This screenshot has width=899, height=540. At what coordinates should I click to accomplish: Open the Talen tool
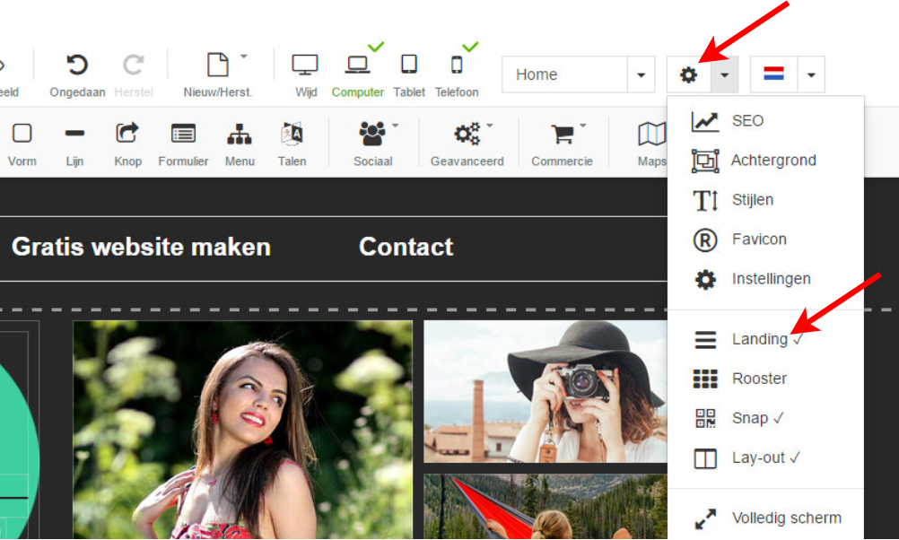[x=292, y=144]
